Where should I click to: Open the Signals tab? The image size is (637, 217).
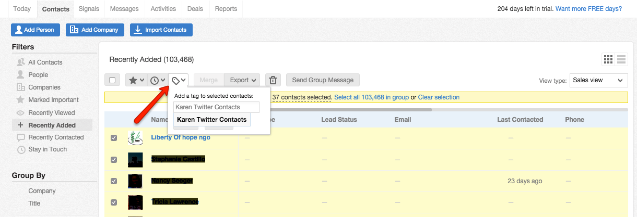click(89, 9)
